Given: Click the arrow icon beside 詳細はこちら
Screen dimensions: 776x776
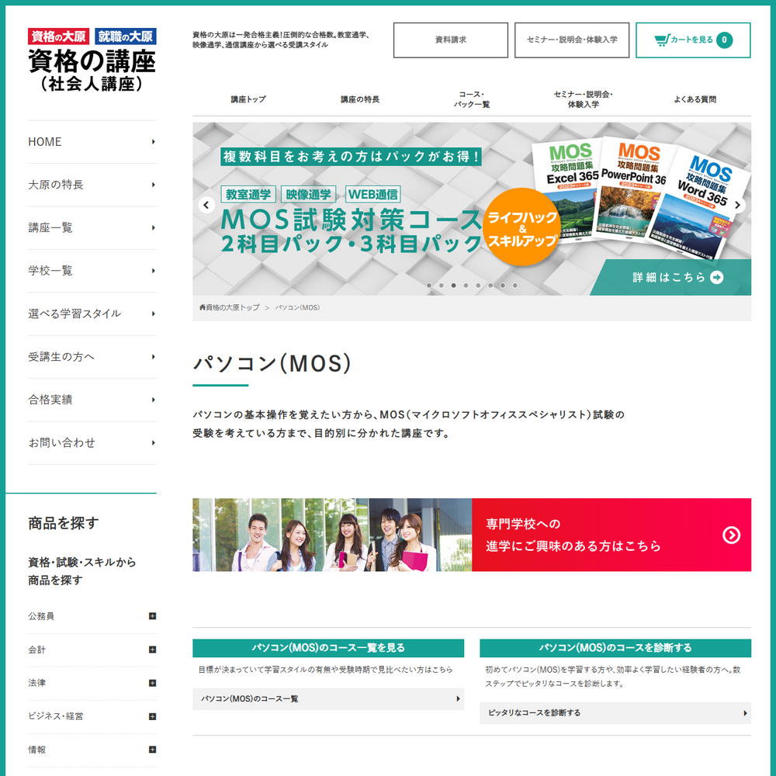Looking at the screenshot, I should pyautogui.click(x=716, y=278).
